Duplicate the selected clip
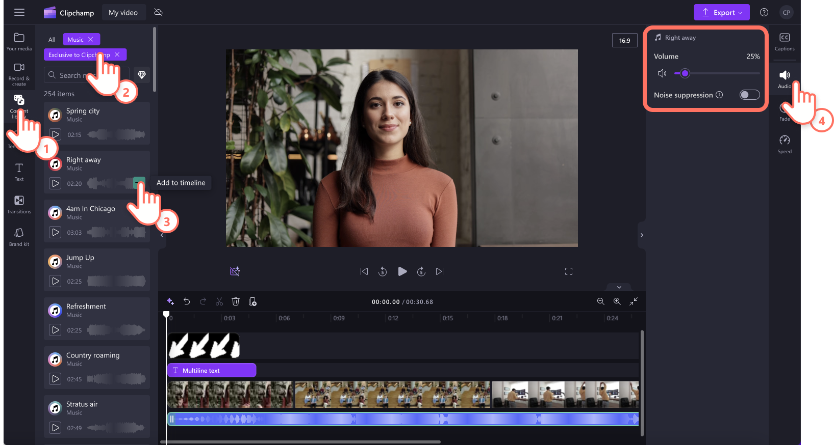Viewport: 834px width, 445px height. [x=252, y=301]
